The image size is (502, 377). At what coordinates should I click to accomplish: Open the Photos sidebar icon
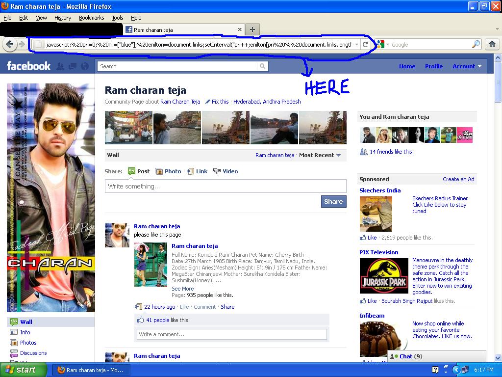pyautogui.click(x=14, y=342)
